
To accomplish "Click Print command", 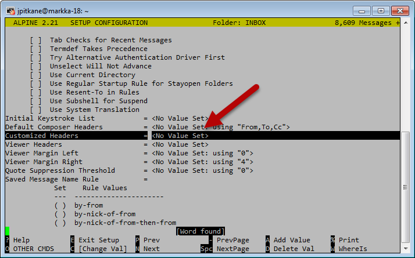I will tap(345, 240).
